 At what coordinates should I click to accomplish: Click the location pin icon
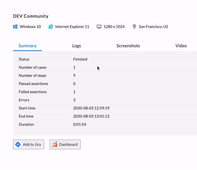(134, 27)
